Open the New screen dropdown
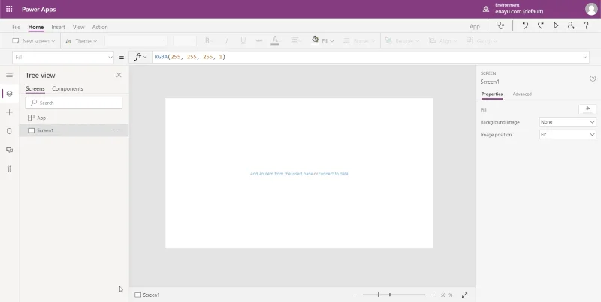601x302 pixels. point(34,41)
